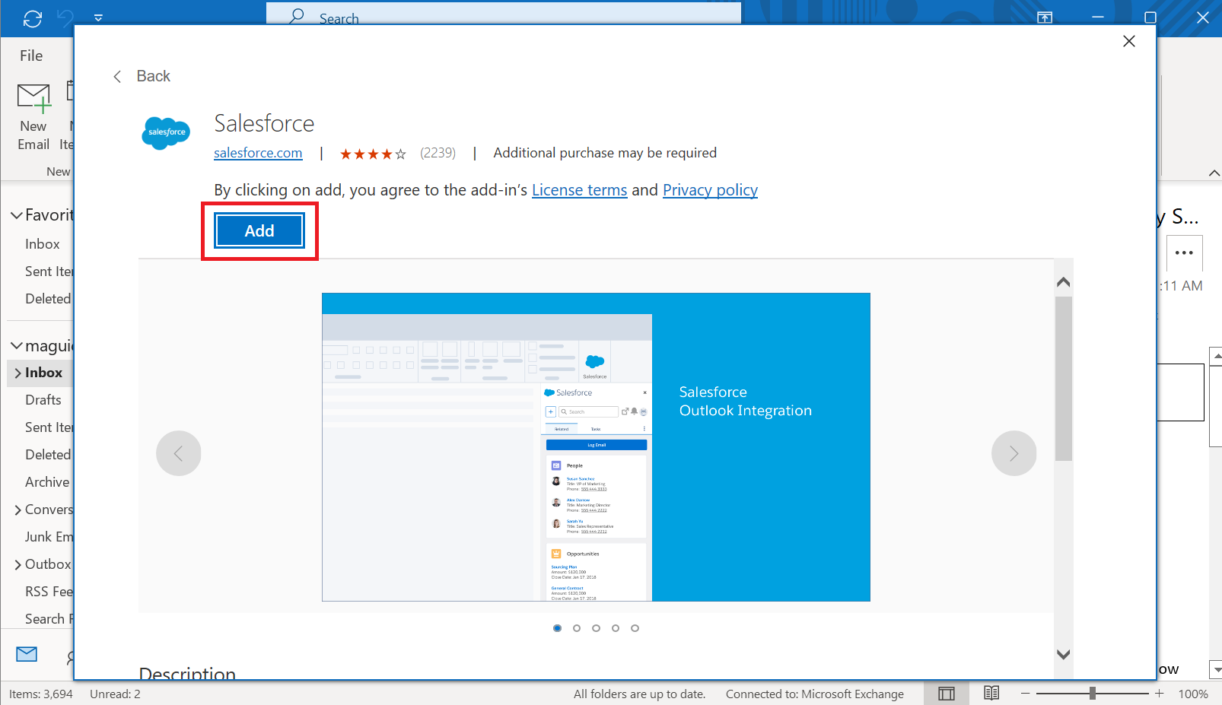Open the License terms link
1222x705 pixels.
click(579, 190)
